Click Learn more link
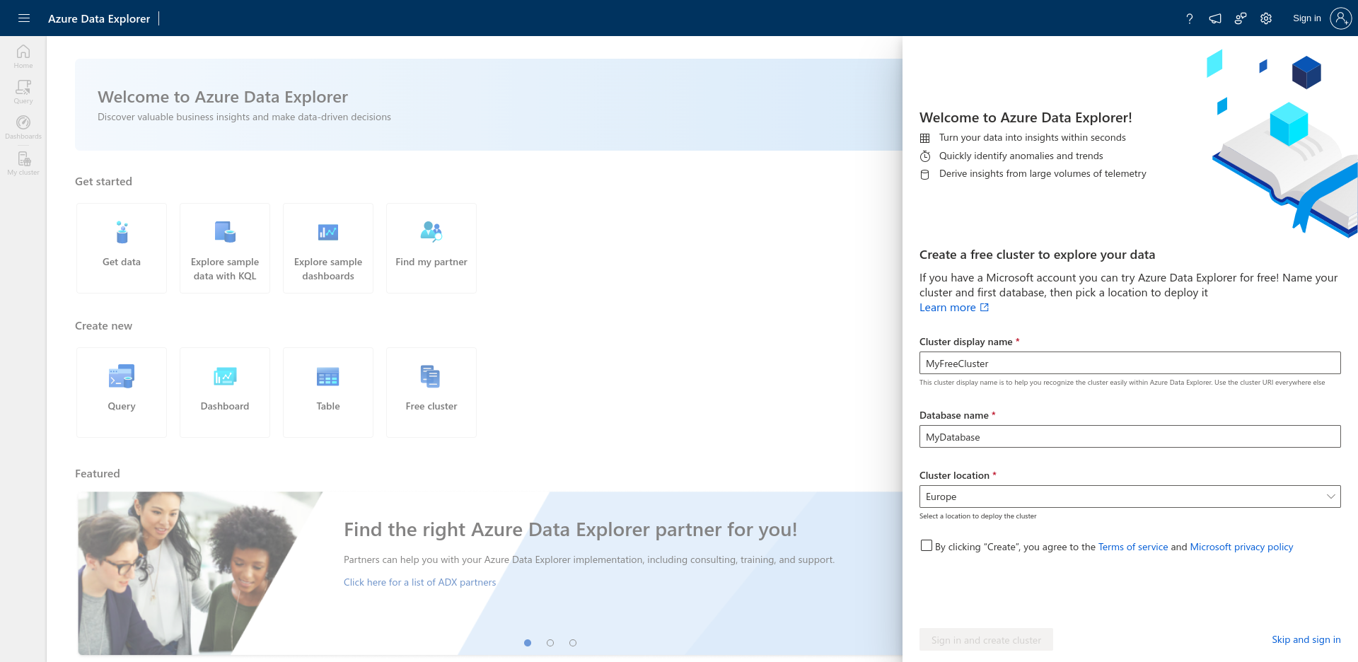Image resolution: width=1358 pixels, height=662 pixels. (947, 308)
